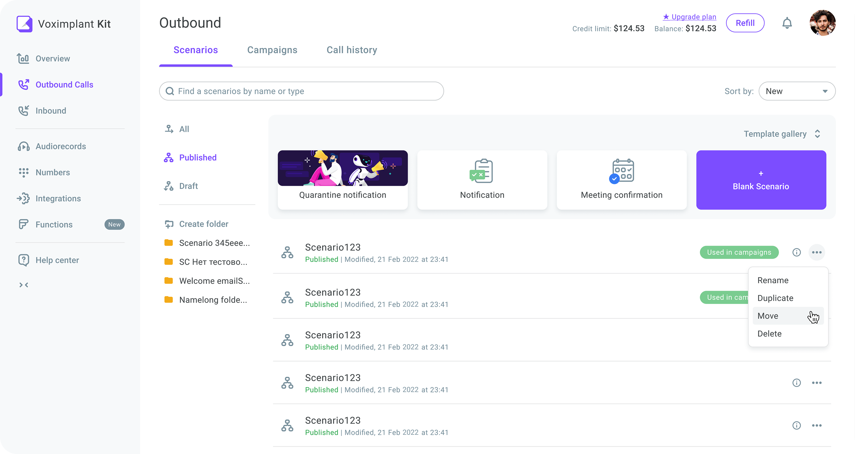Screen dimensions: 855x454
Task: Click the Refill button
Action: coord(745,23)
